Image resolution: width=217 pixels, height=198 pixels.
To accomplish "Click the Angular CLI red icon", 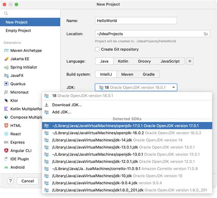I will (x=6, y=151).
